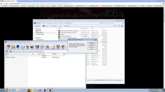The image size is (165, 92).
Task: Open the Tools menu in WinRAR
Action: 16,44
